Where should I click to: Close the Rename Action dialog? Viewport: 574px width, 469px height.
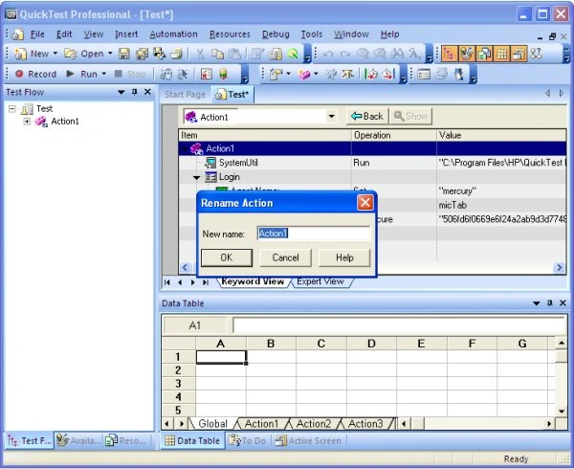coord(365,203)
